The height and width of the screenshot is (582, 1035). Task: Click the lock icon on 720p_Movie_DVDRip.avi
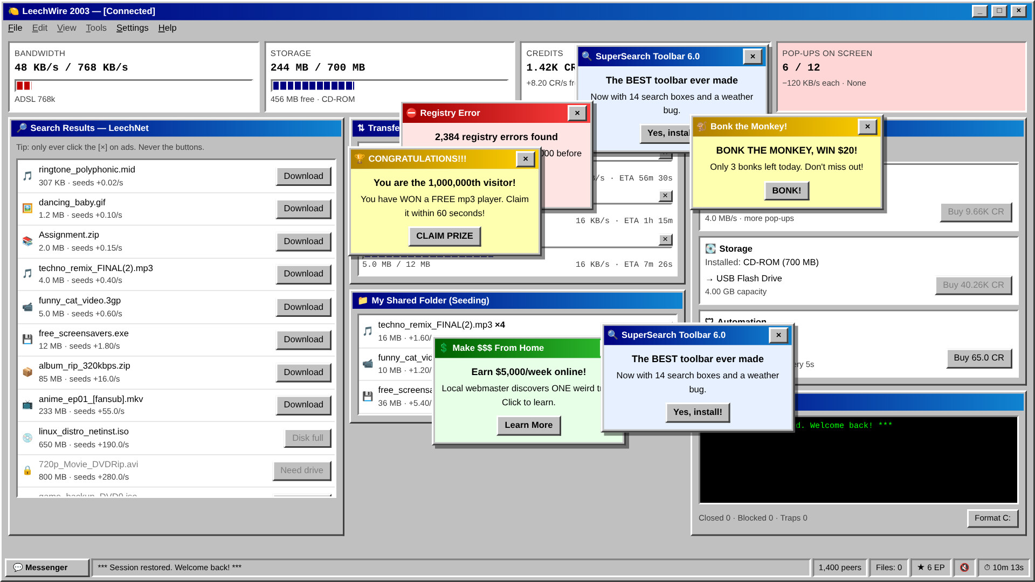pyautogui.click(x=27, y=470)
